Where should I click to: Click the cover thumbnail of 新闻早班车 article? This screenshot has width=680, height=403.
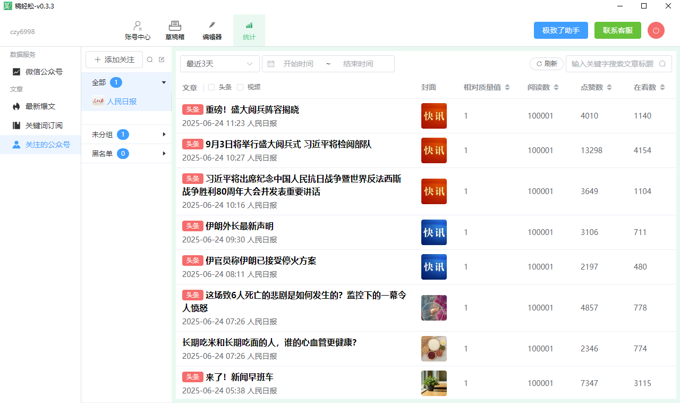pos(434,383)
